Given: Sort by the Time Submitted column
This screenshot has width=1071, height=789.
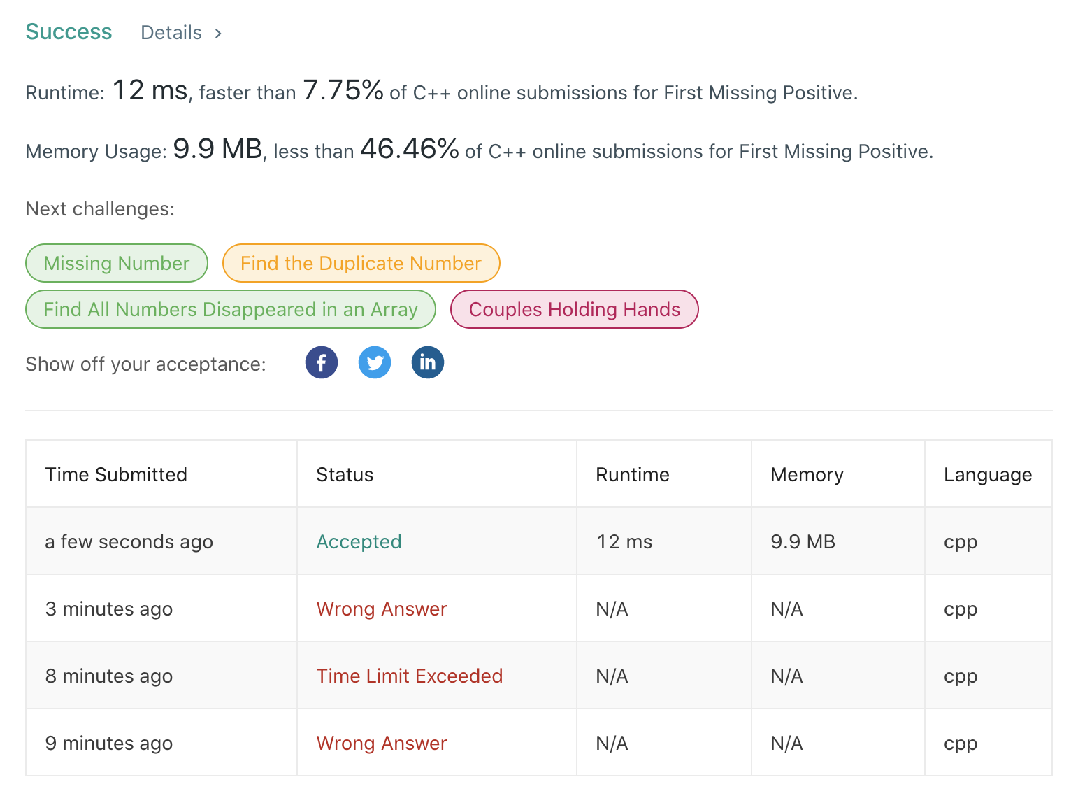Looking at the screenshot, I should 116,474.
